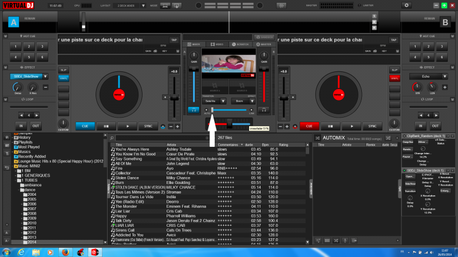458x257 pixels.
Task: Enable the AUTO crossfade radio button
Action: click(x=206, y=109)
